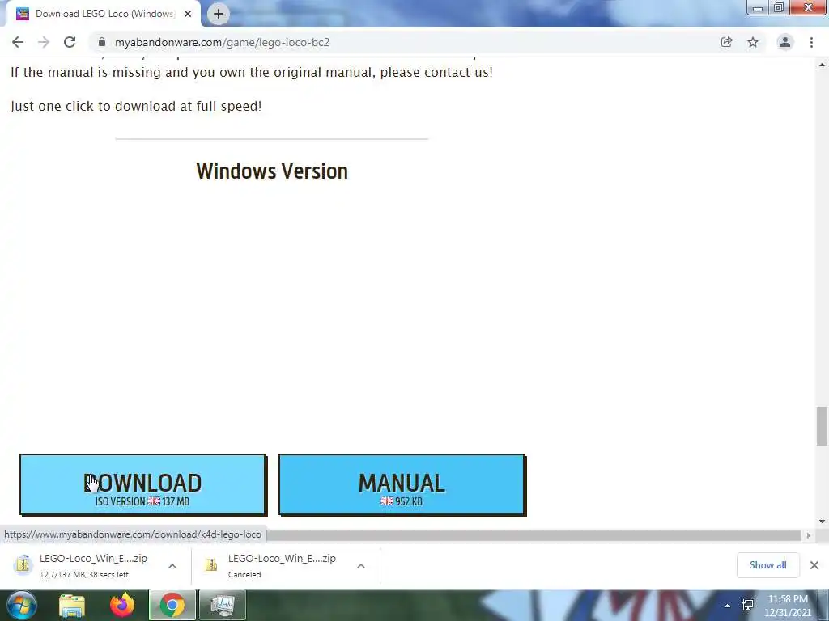Launch Firefox from the taskbar
The height and width of the screenshot is (621, 829).
coord(122,605)
